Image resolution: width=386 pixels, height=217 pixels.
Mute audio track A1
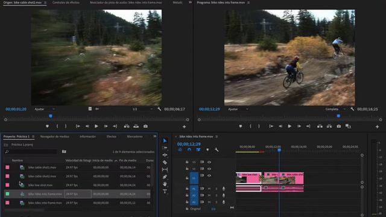[209, 189]
